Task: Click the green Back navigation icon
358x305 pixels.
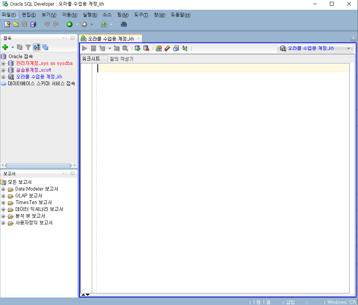Action: coord(69,24)
